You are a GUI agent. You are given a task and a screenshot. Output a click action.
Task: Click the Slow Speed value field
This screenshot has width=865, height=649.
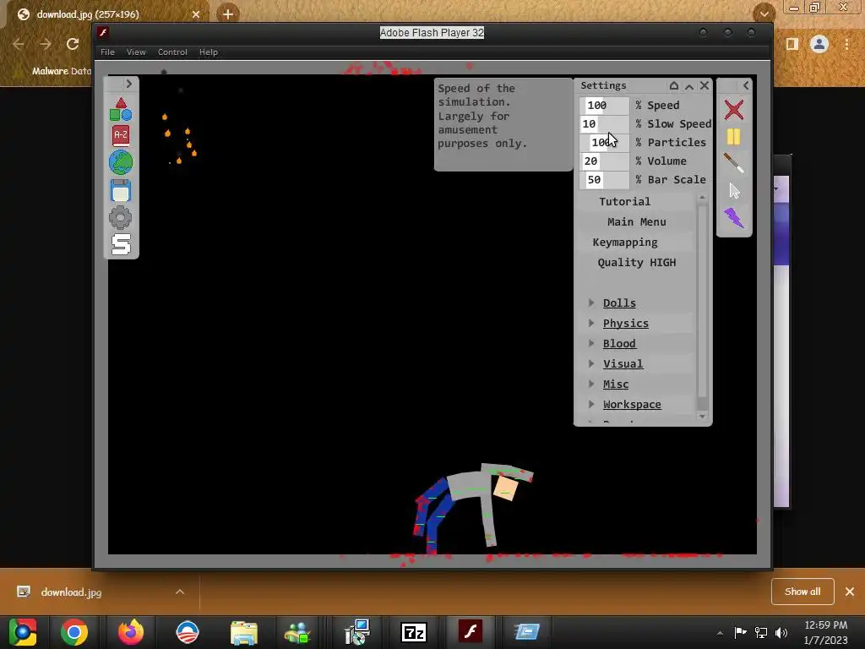604,123
